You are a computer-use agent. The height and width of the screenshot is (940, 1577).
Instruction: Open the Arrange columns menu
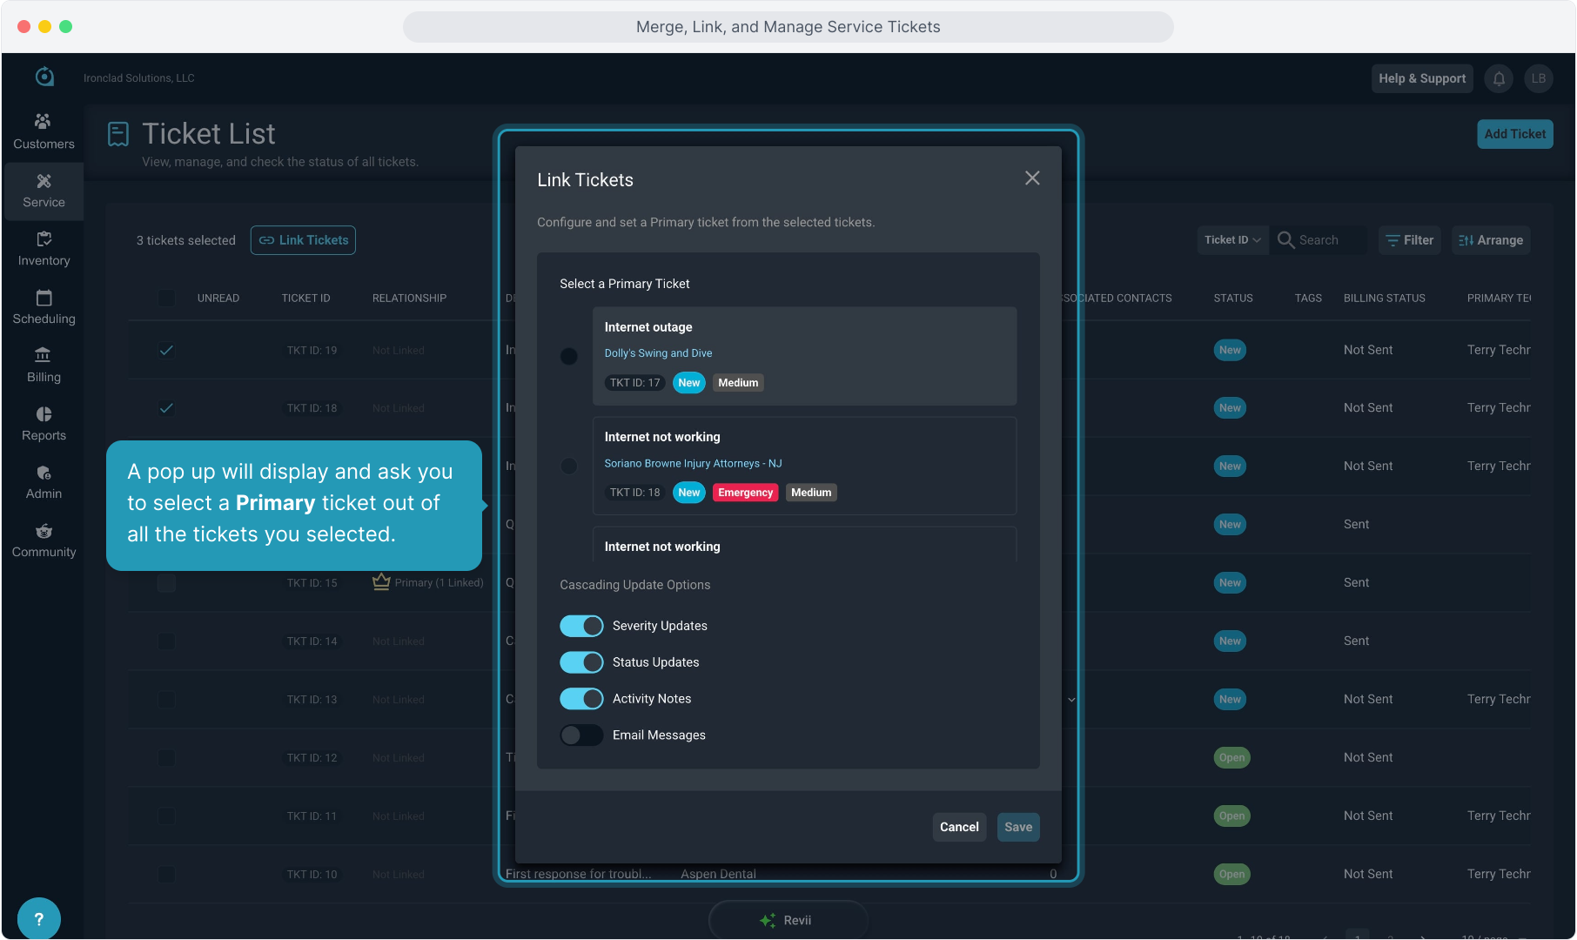tap(1491, 240)
